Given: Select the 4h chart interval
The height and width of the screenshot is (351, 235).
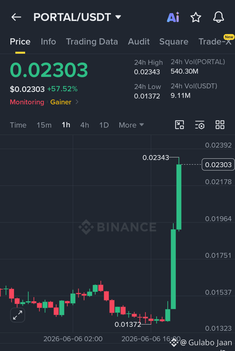Looking at the screenshot, I should (85, 125).
